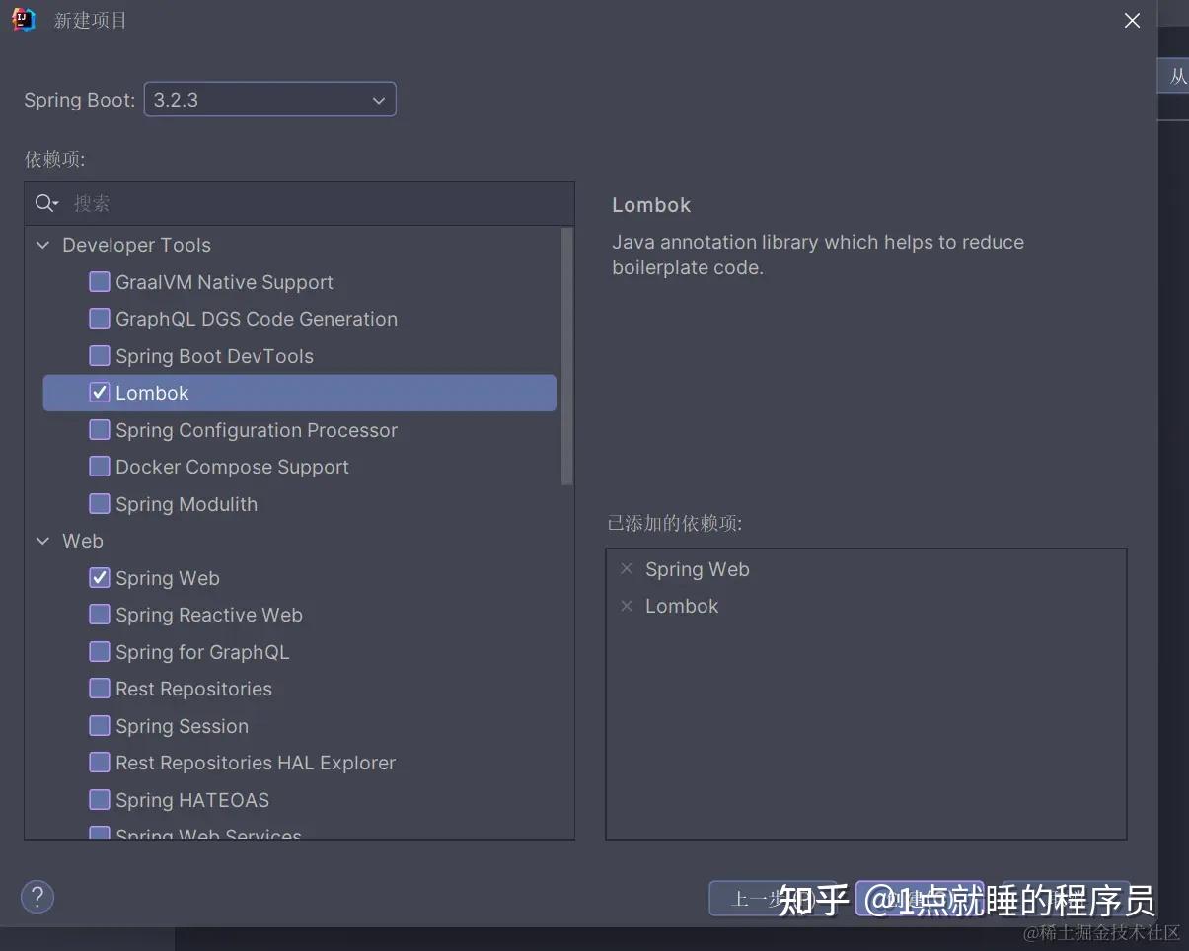Viewport: 1189px width, 951px height.
Task: Remove Lombok from added dependencies
Action: click(x=626, y=606)
